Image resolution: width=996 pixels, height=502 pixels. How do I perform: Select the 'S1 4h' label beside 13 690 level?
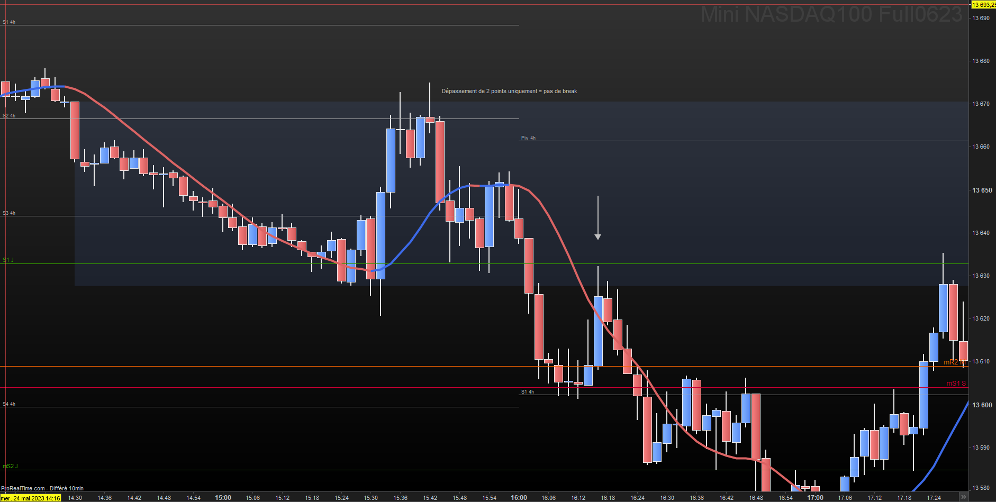(x=9, y=22)
